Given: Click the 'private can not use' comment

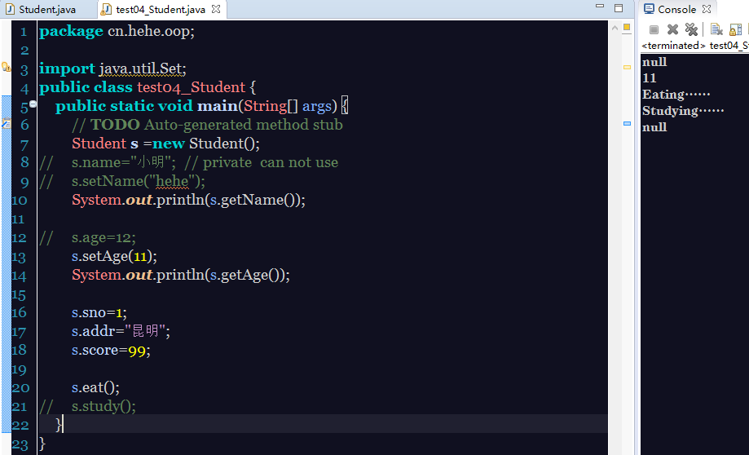Looking at the screenshot, I should pyautogui.click(x=262, y=162).
